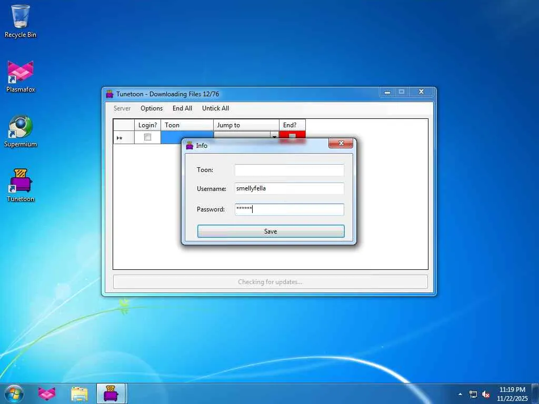
Task: Click the End? column header
Action: [x=292, y=125]
